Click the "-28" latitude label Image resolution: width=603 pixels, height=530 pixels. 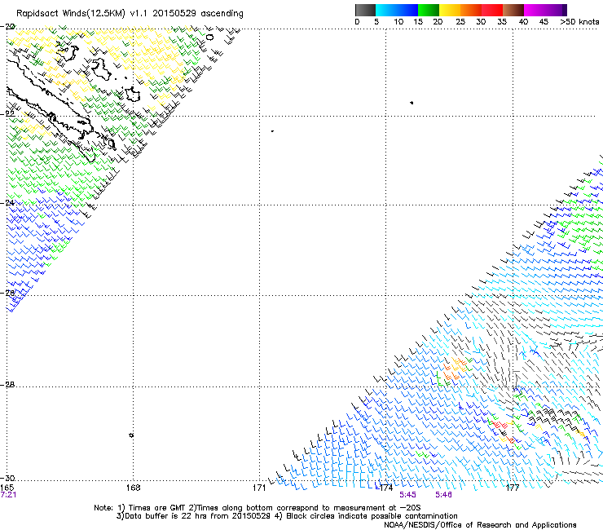point(8,385)
